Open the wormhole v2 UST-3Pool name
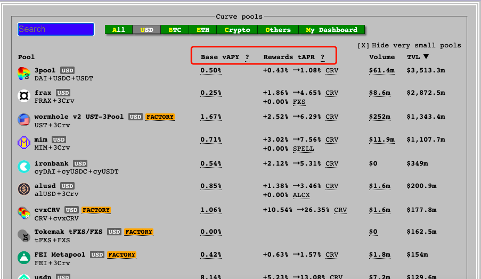This screenshot has height=279, width=481. click(79, 117)
